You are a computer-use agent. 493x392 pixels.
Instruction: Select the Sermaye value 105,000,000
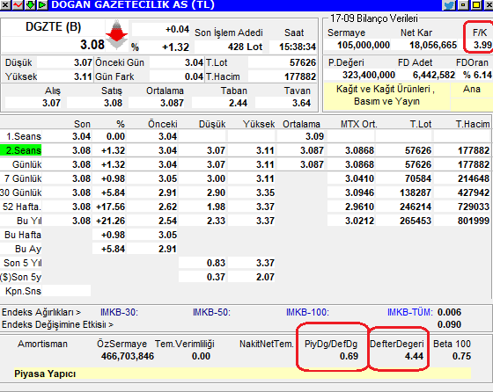click(363, 45)
